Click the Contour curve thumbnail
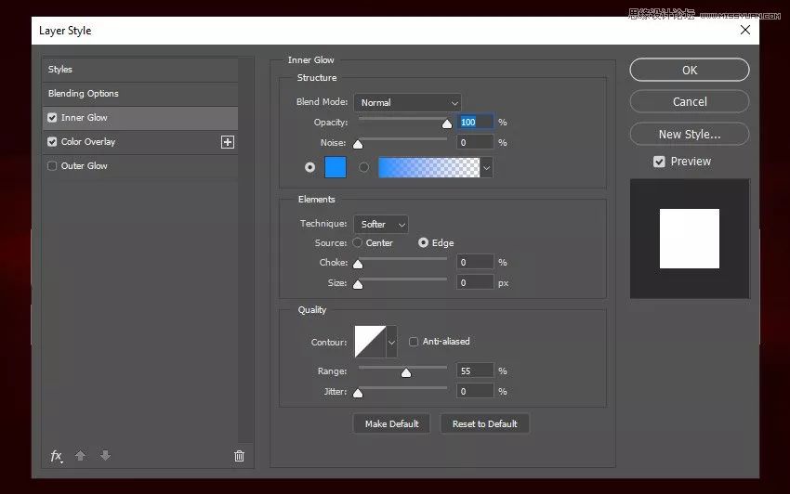This screenshot has width=790, height=494. click(370, 342)
